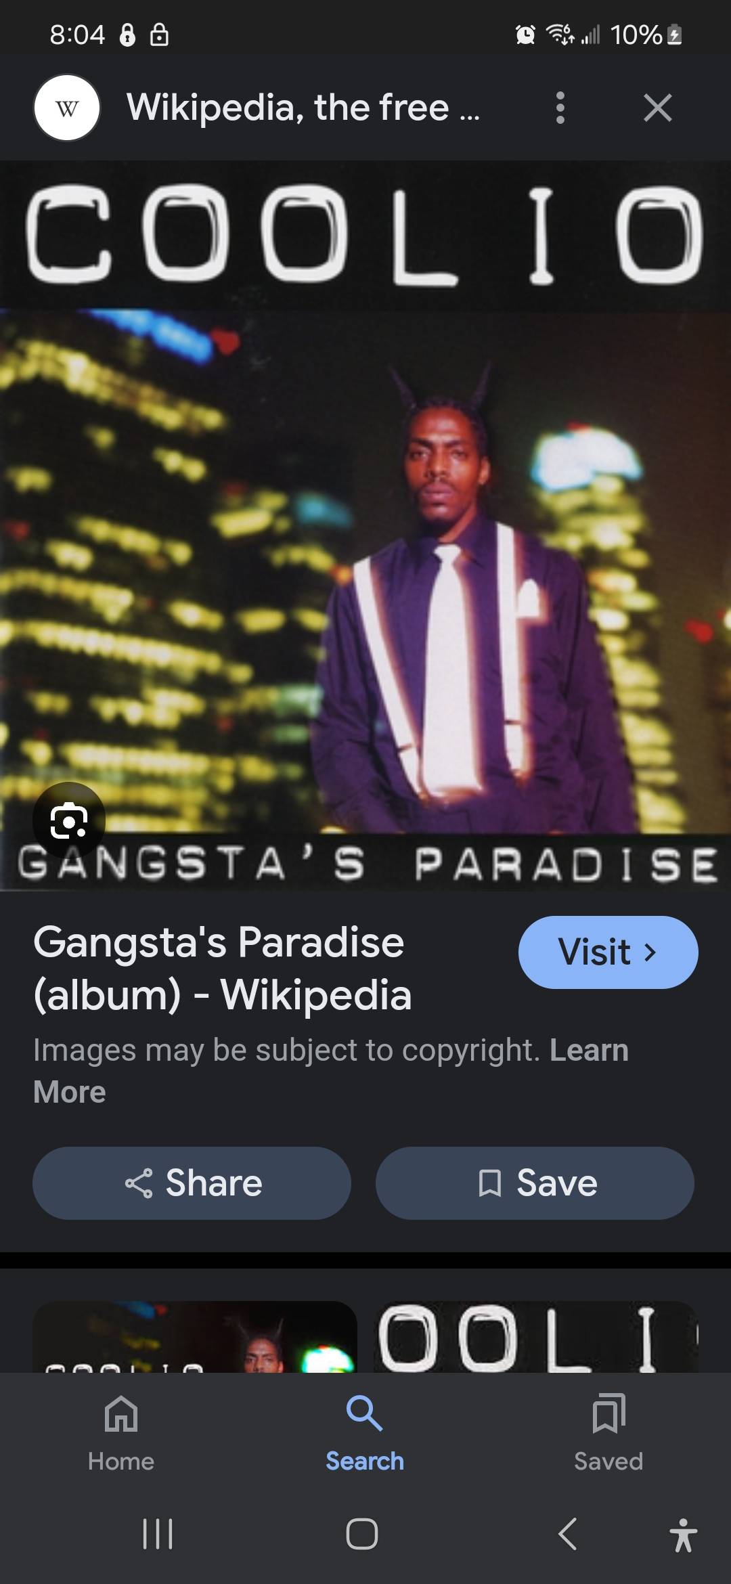Share this album image

point(192,1183)
